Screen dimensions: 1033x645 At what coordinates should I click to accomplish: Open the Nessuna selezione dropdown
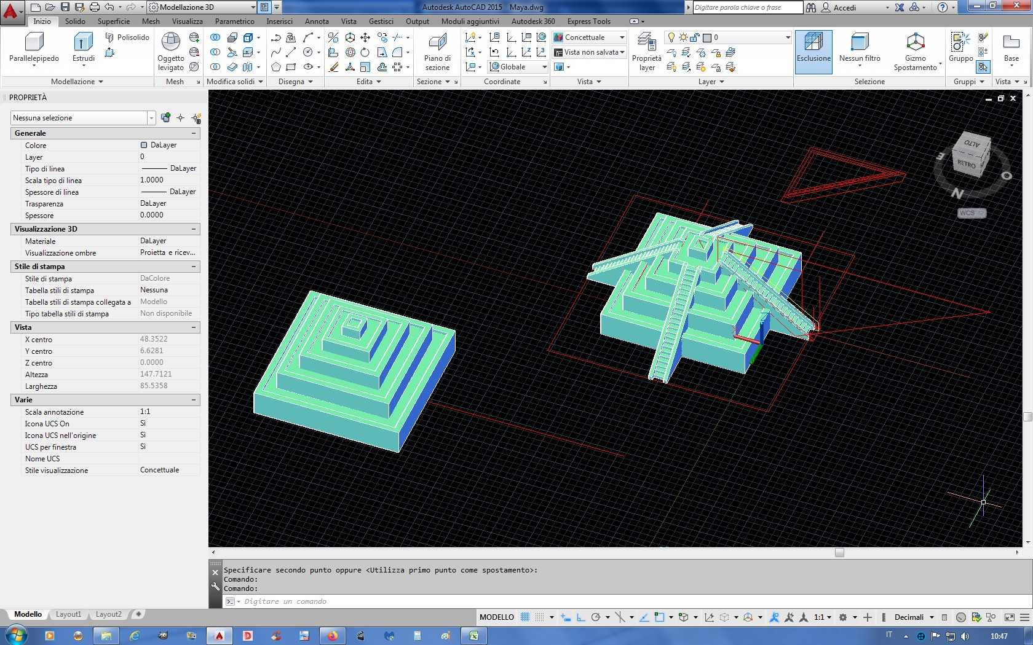(x=83, y=118)
